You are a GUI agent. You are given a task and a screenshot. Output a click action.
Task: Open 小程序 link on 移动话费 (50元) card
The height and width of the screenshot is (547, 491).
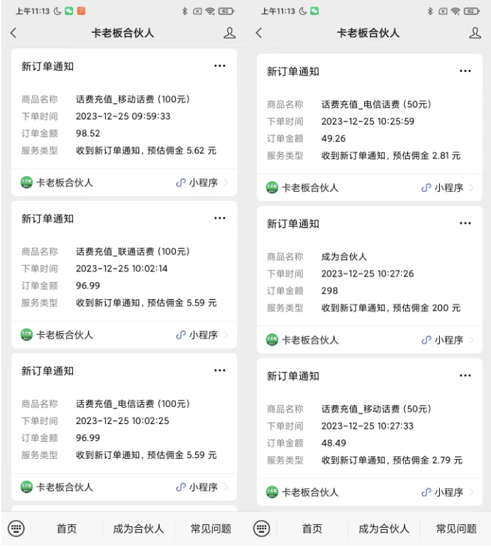[x=443, y=492]
